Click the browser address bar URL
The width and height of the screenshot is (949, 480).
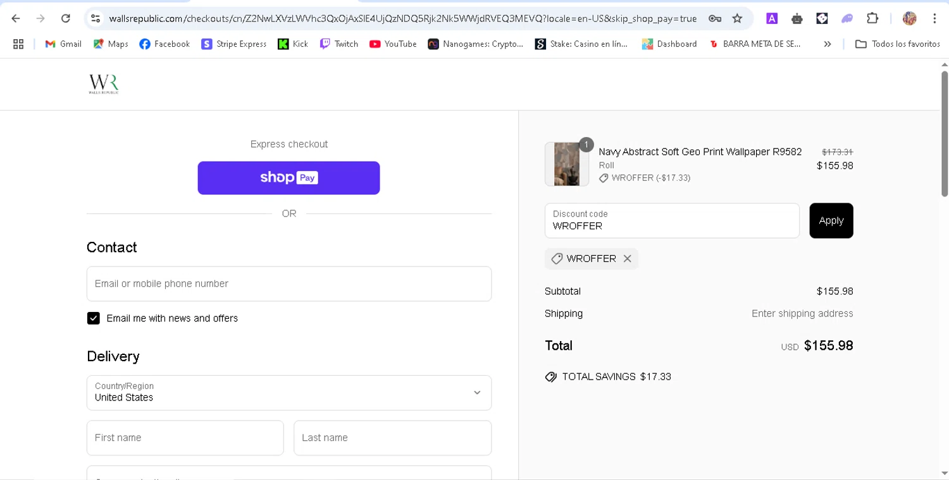(x=403, y=18)
